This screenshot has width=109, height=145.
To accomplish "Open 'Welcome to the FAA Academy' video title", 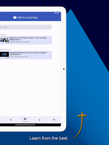I will pos(28,39).
